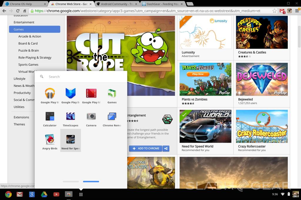Click the Add to Chrome button
The height and width of the screenshot is (200, 301).
point(146,149)
